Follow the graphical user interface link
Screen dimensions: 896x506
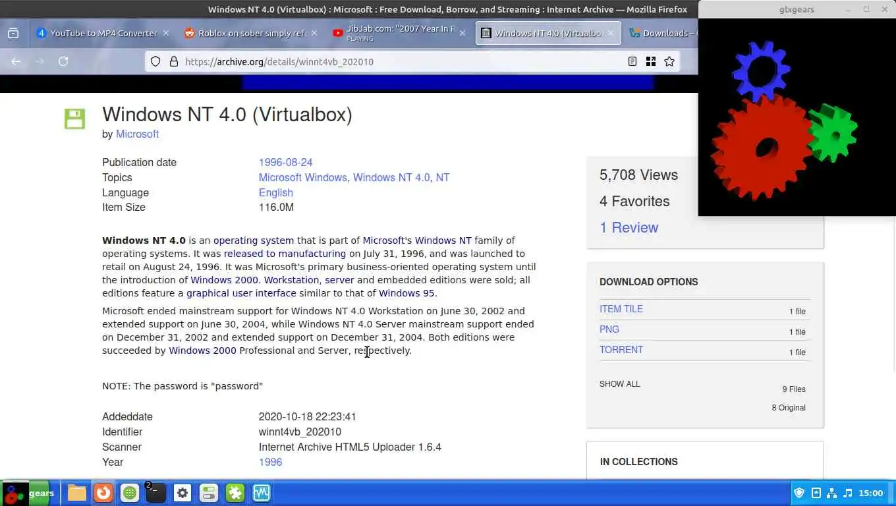pos(241,293)
